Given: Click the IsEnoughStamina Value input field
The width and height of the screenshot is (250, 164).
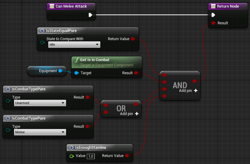Looking at the screenshot, I should (90, 156).
